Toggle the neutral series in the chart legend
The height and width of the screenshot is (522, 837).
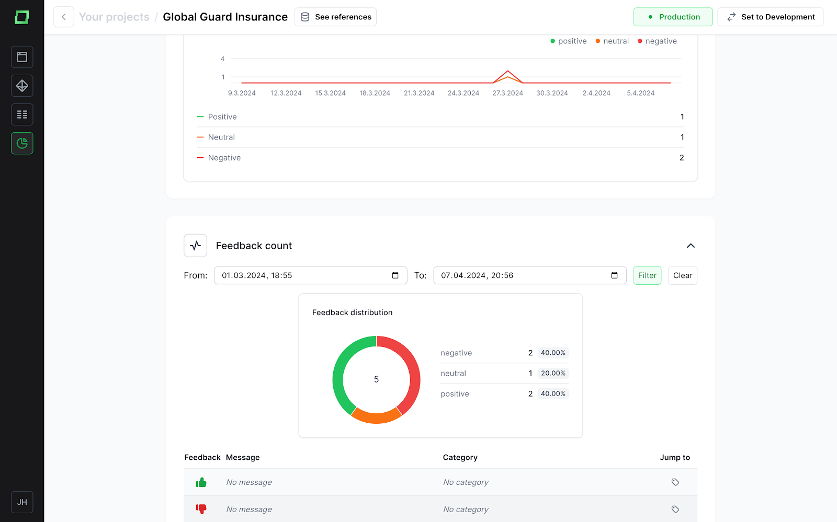[612, 41]
